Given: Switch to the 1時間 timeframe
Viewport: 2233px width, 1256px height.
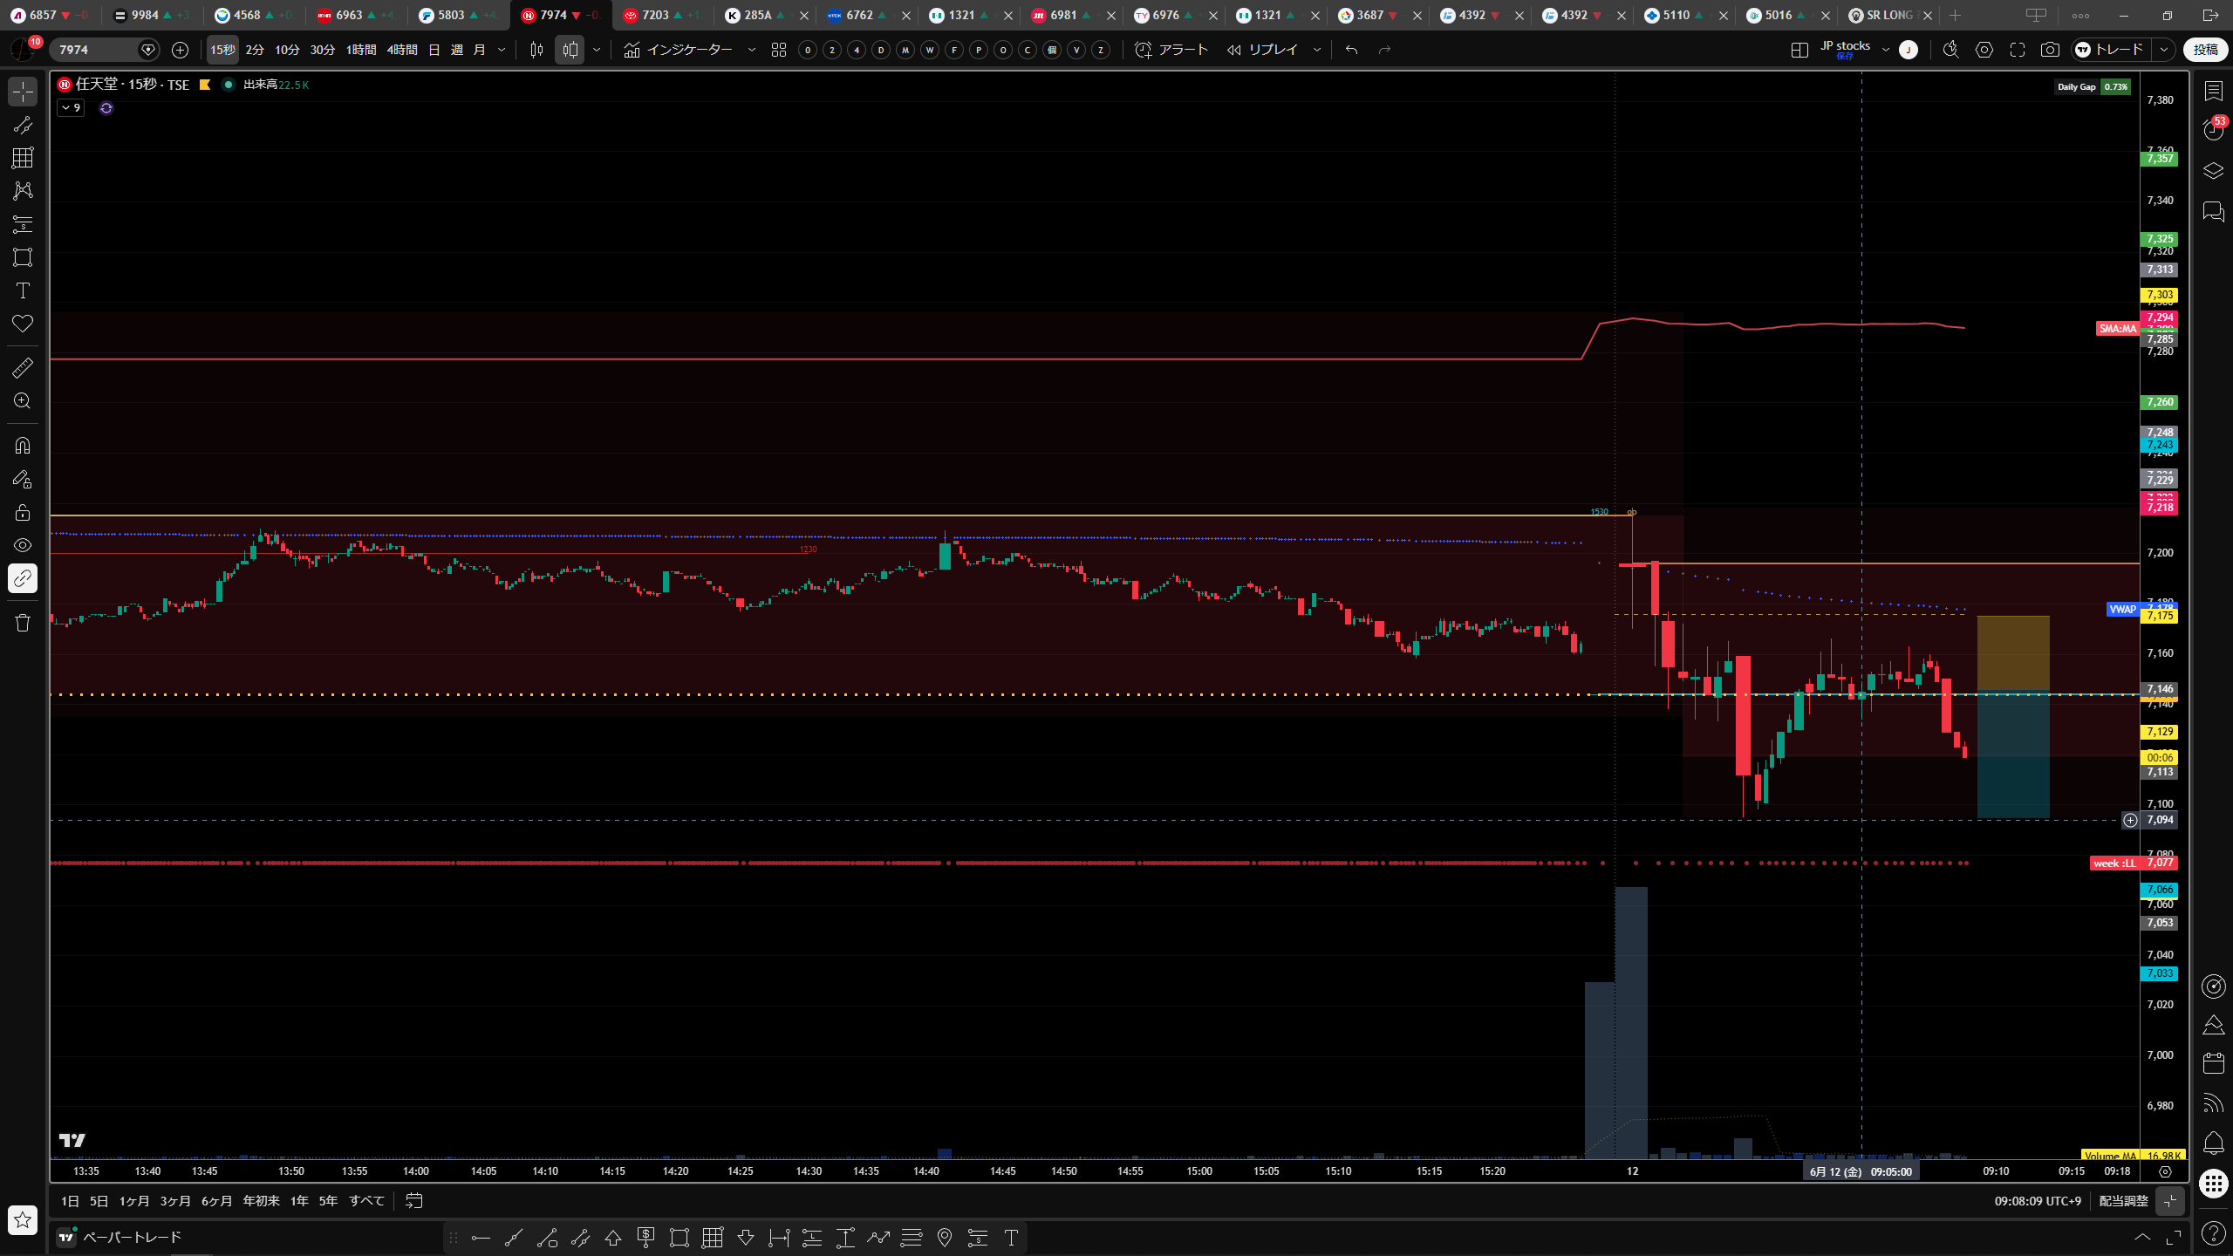Looking at the screenshot, I should coord(361,50).
